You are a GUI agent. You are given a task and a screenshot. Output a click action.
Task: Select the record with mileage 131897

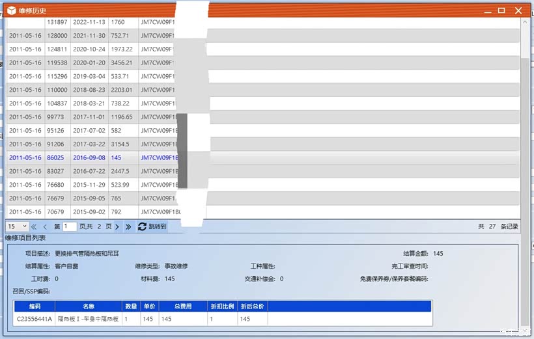pyautogui.click(x=57, y=21)
